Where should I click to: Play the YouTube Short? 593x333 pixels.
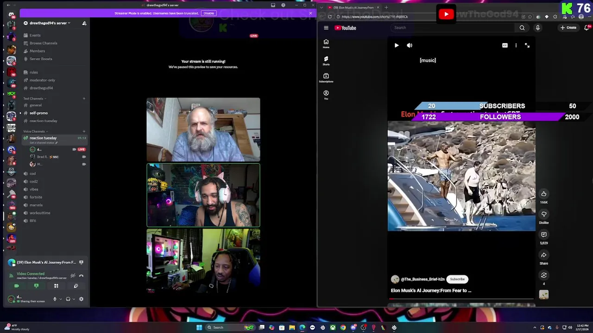(397, 45)
